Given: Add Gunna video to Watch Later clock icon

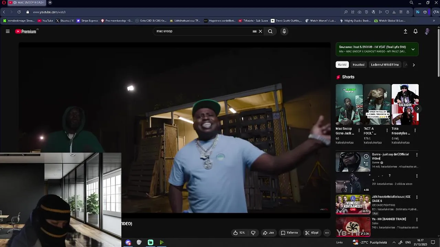Looking at the screenshot, I should pyautogui.click(x=366, y=156).
